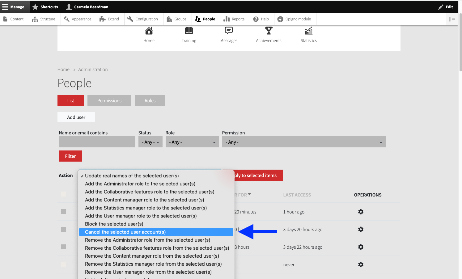Click the Add user button
The width and height of the screenshot is (462, 279).
76,117
